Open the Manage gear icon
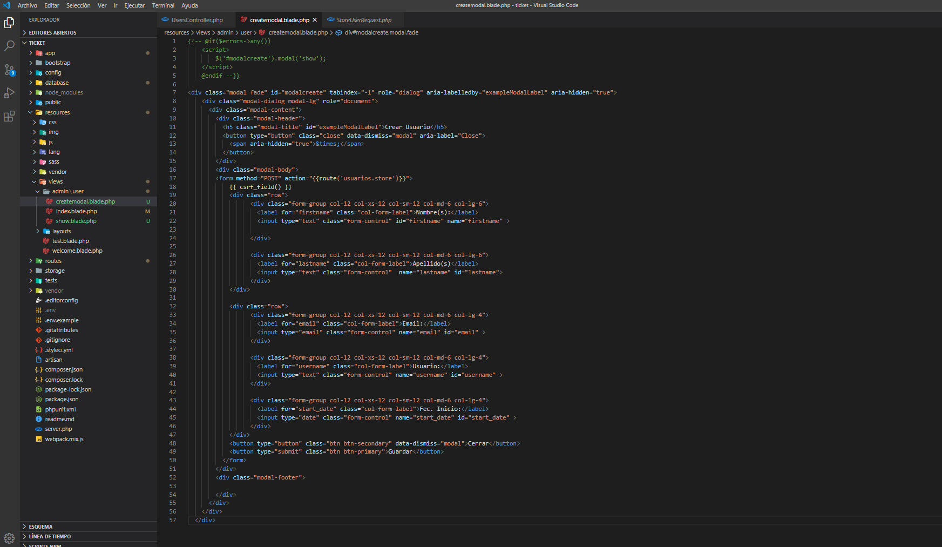Image resolution: width=942 pixels, height=547 pixels. pos(9,538)
